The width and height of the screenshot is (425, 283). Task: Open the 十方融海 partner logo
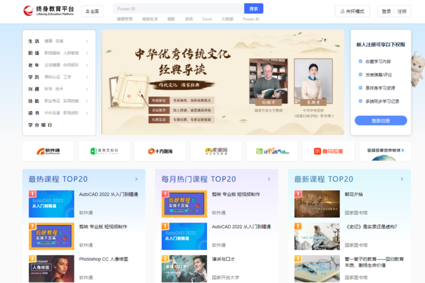click(x=160, y=151)
